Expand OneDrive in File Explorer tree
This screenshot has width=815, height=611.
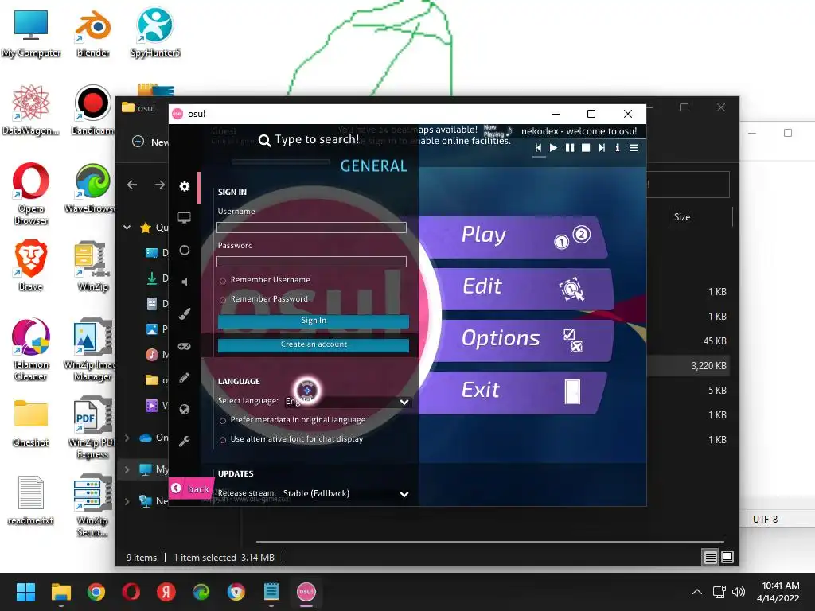(127, 438)
